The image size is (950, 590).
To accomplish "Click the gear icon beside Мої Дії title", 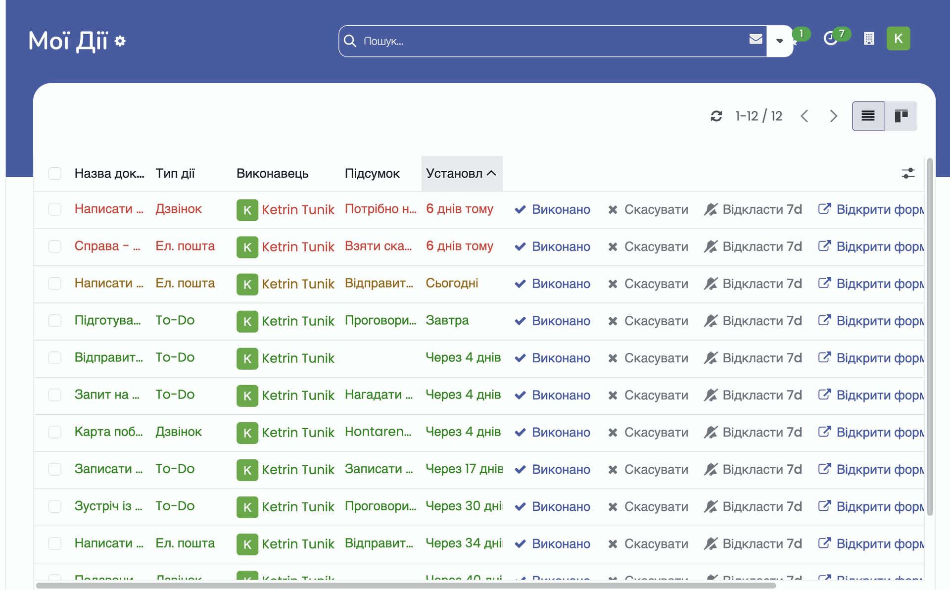I will point(120,41).
